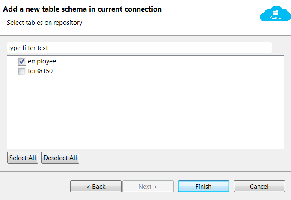Click the "Azure" text on the cloud badge
This screenshot has height=200, width=291.
(276, 18)
